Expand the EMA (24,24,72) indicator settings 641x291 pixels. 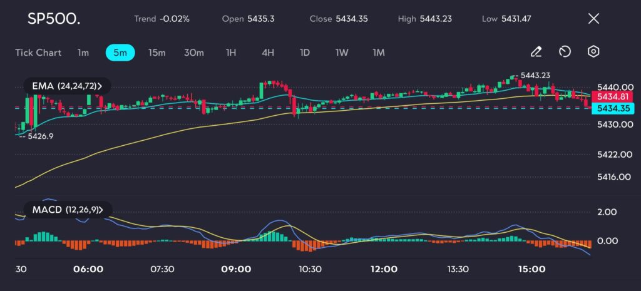[66, 86]
